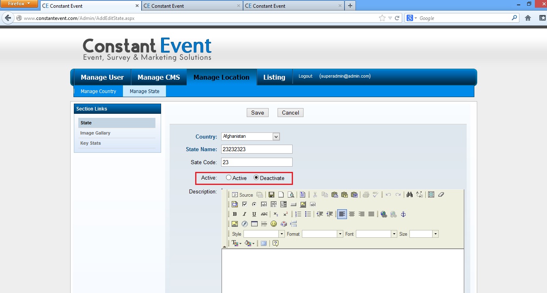This screenshot has height=293, width=547.
Task: Open the background color picker
Action: coord(250,243)
